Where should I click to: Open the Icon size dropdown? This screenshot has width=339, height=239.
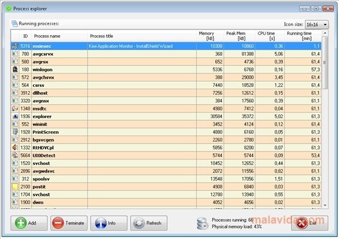(x=317, y=25)
